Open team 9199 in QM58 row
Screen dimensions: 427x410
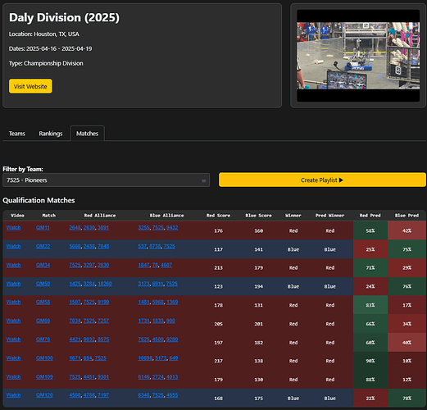coord(103,302)
